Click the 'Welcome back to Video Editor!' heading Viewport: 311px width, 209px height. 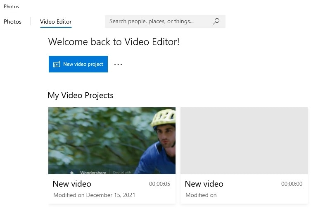pos(114,42)
